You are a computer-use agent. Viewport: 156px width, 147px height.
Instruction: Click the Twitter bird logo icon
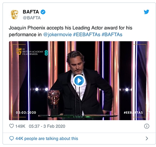(x=146, y=12)
